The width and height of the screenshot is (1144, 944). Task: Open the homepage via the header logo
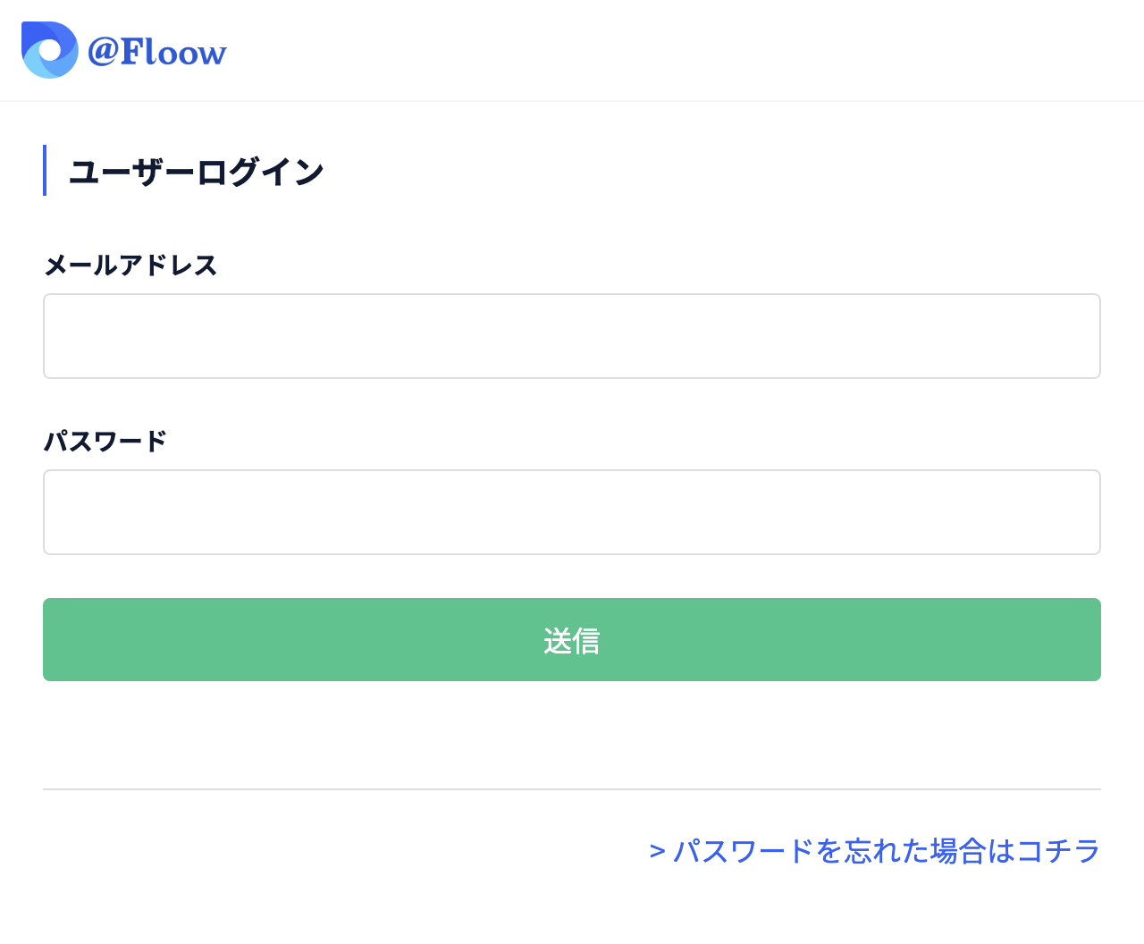[x=122, y=51]
